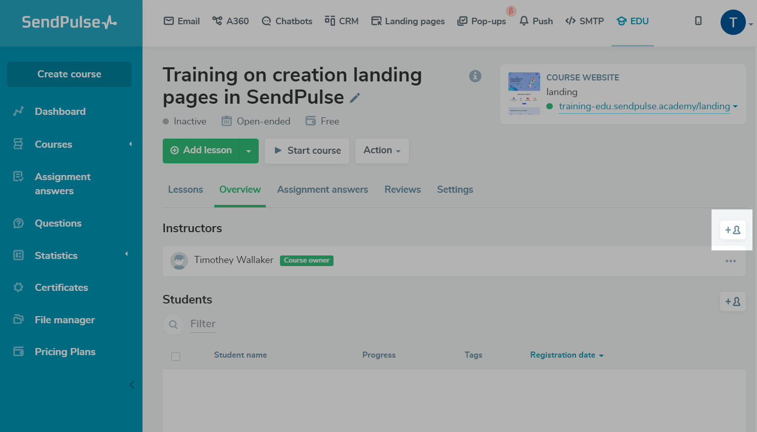Click the Course owner badge
757x432 pixels.
[x=307, y=261]
